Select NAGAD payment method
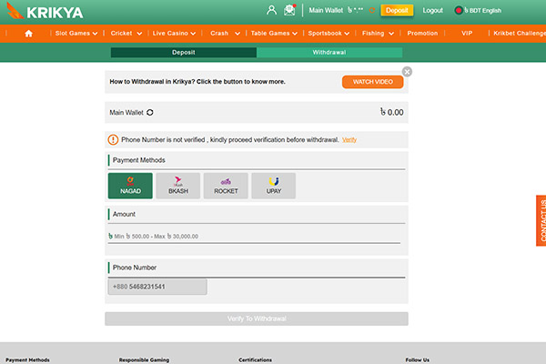 pyautogui.click(x=130, y=186)
